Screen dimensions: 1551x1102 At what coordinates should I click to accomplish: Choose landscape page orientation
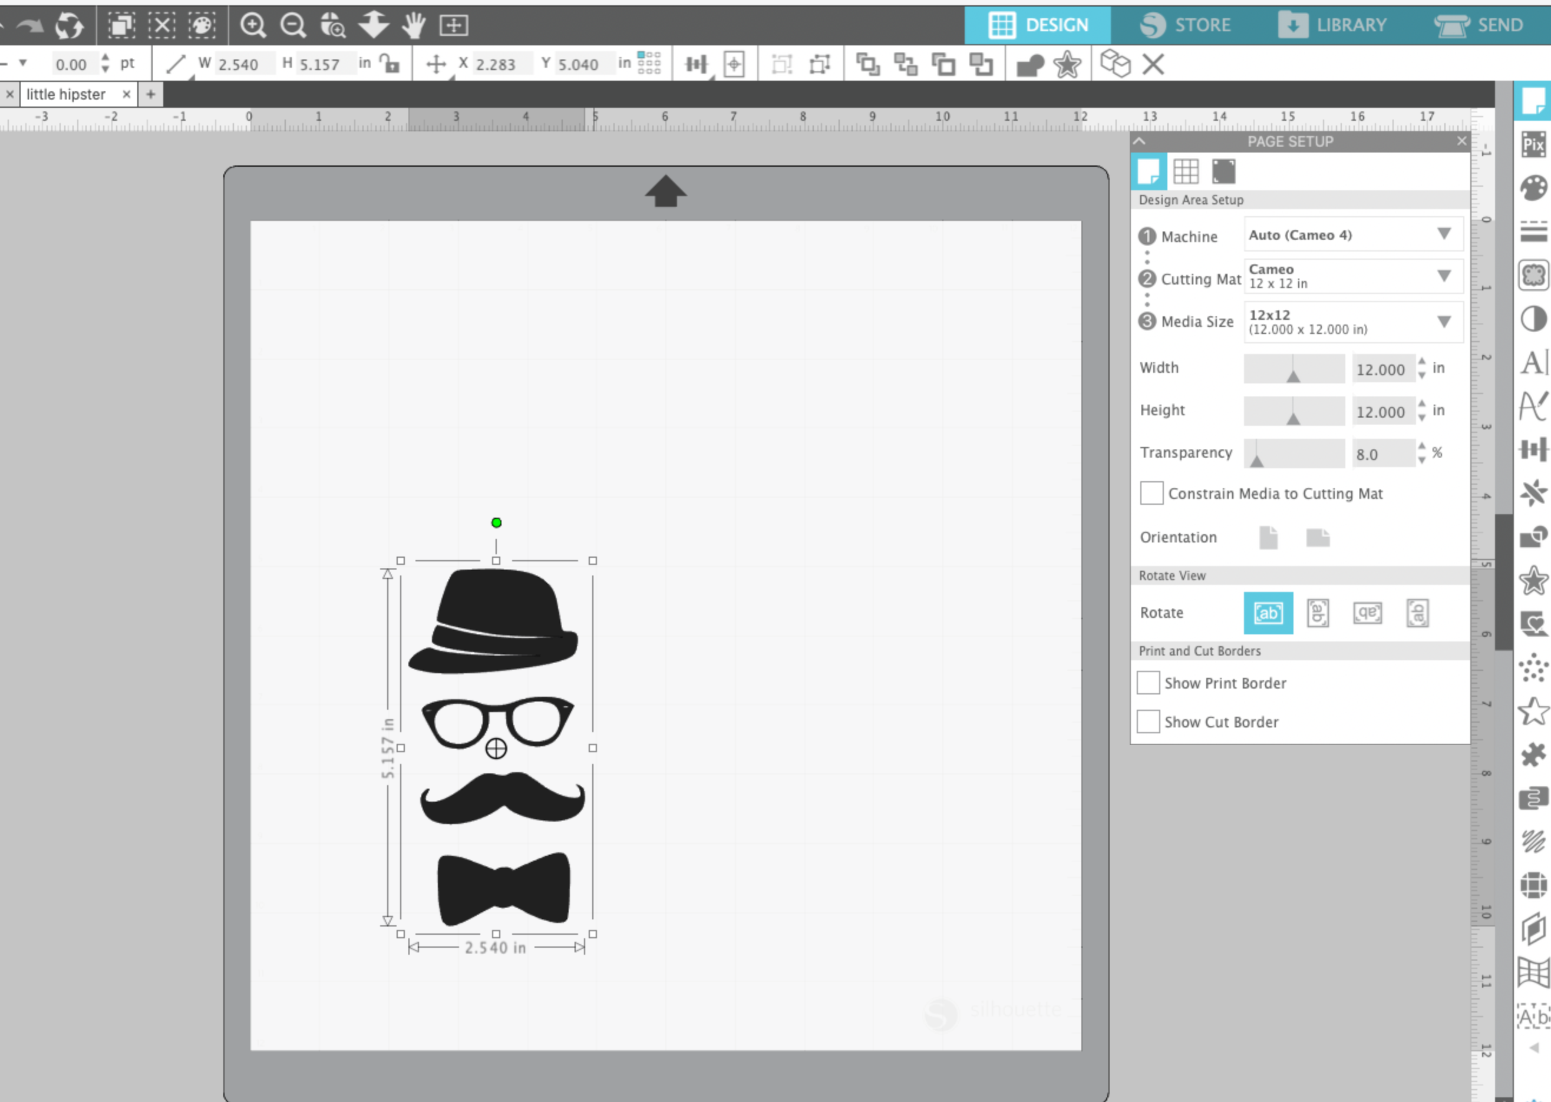(1317, 537)
